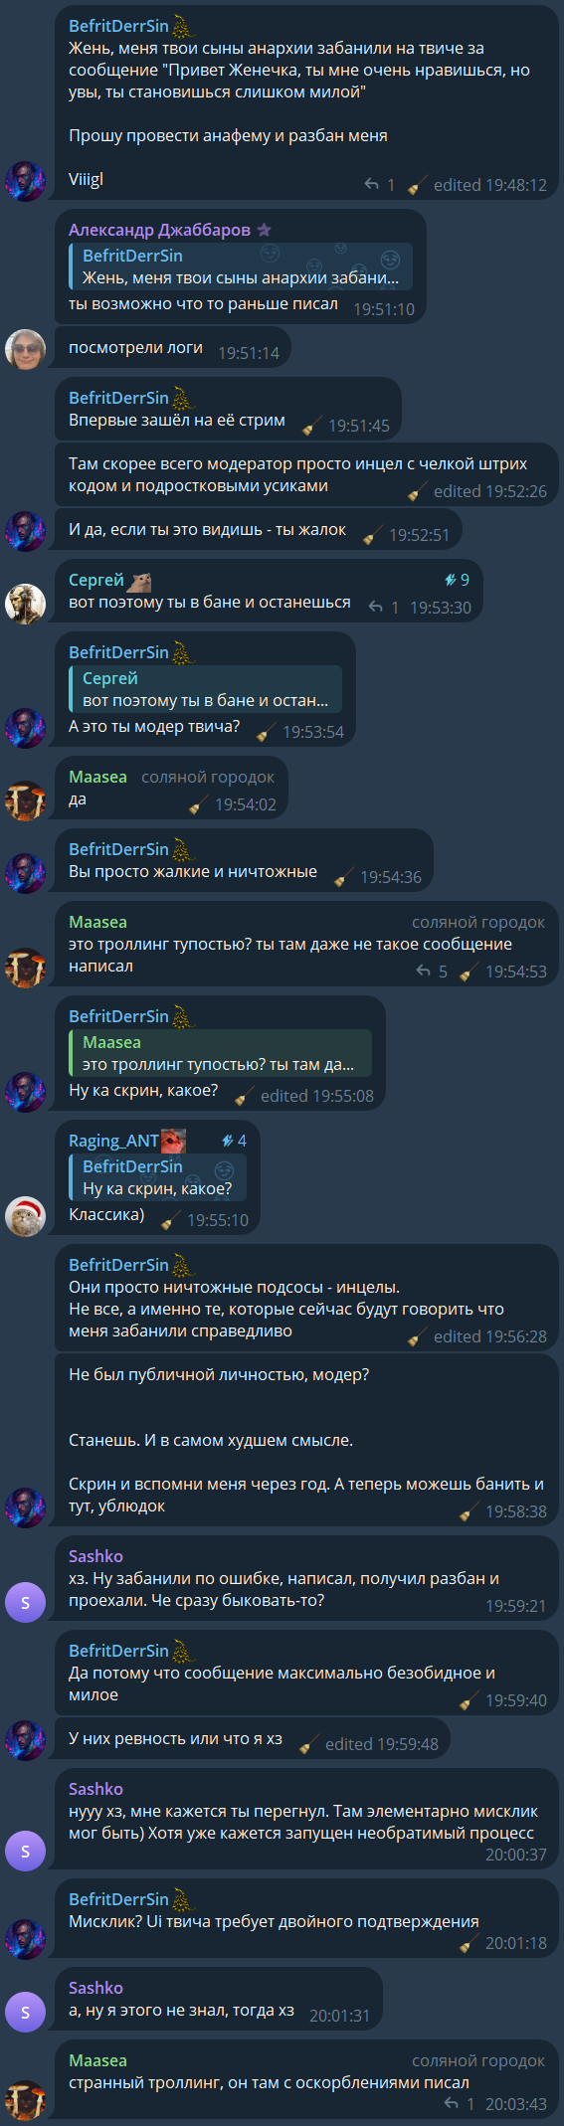This screenshot has height=2126, width=564.
Task: Click star icon beside Александр Джаббаров
Action: tap(264, 230)
